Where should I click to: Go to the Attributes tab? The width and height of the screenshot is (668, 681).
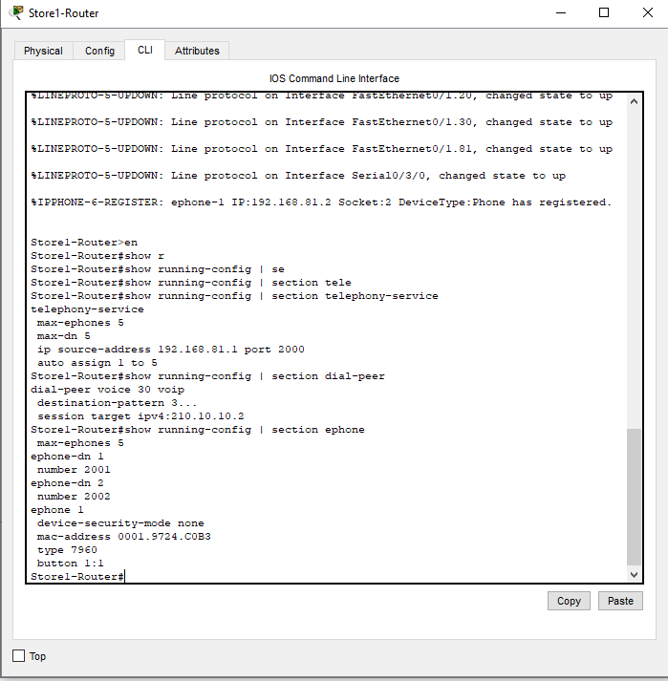point(197,51)
